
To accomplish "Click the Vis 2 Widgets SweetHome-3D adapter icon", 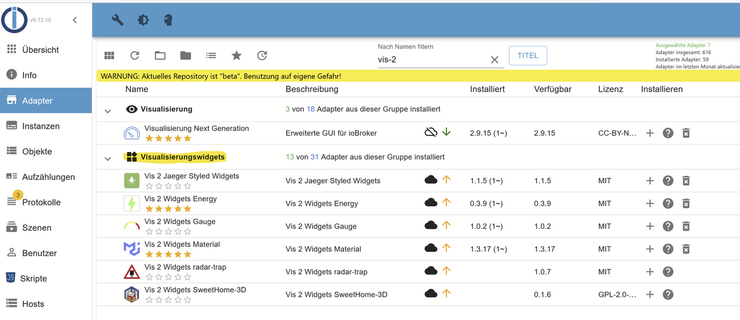I will (x=132, y=294).
